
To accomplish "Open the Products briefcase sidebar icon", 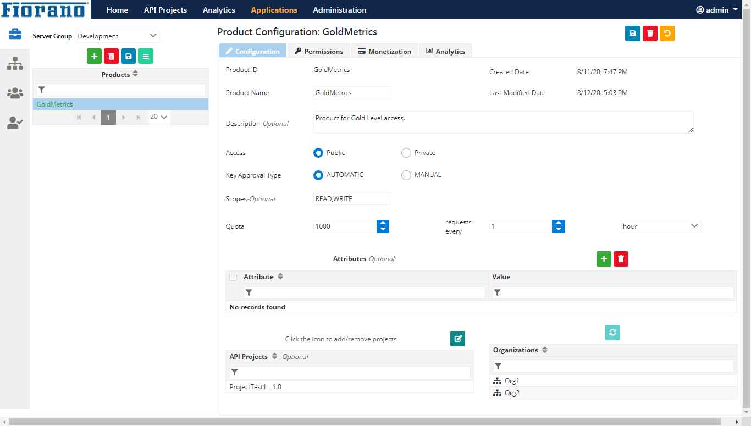I will coord(15,34).
